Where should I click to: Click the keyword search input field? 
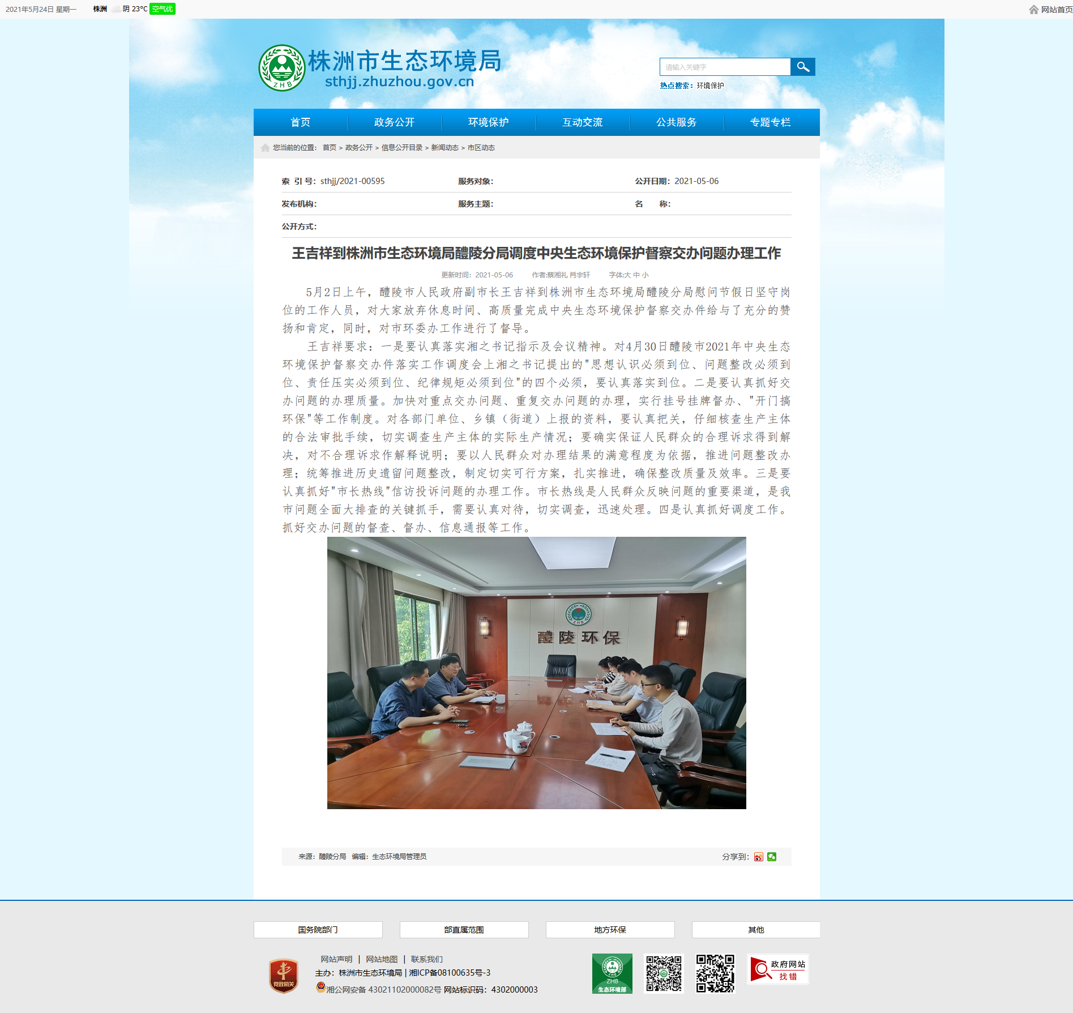725,67
